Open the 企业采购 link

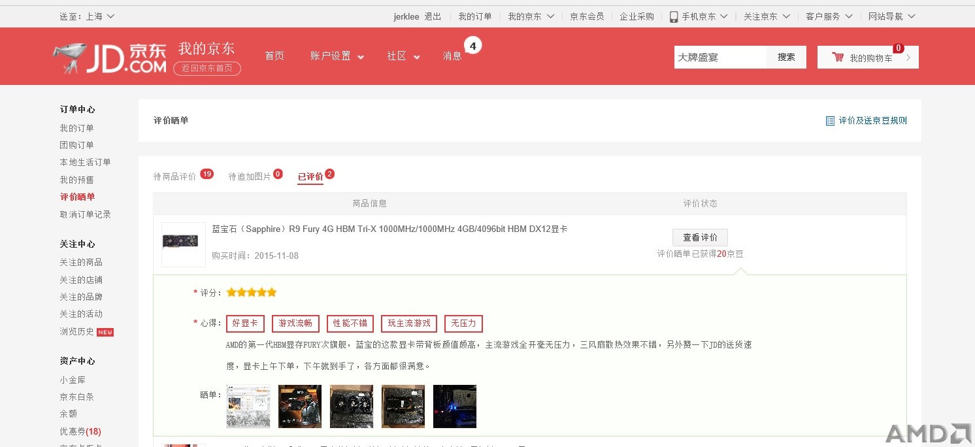(637, 16)
